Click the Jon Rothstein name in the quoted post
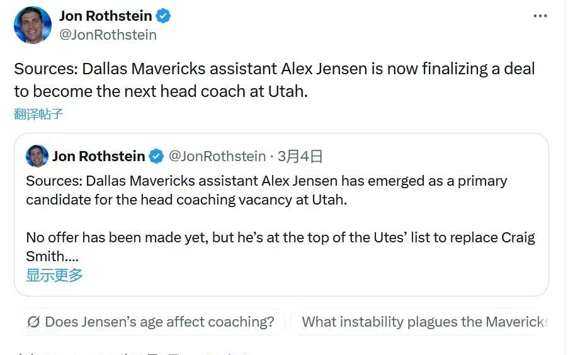Image resolution: width=568 pixels, height=355 pixels. [99, 156]
